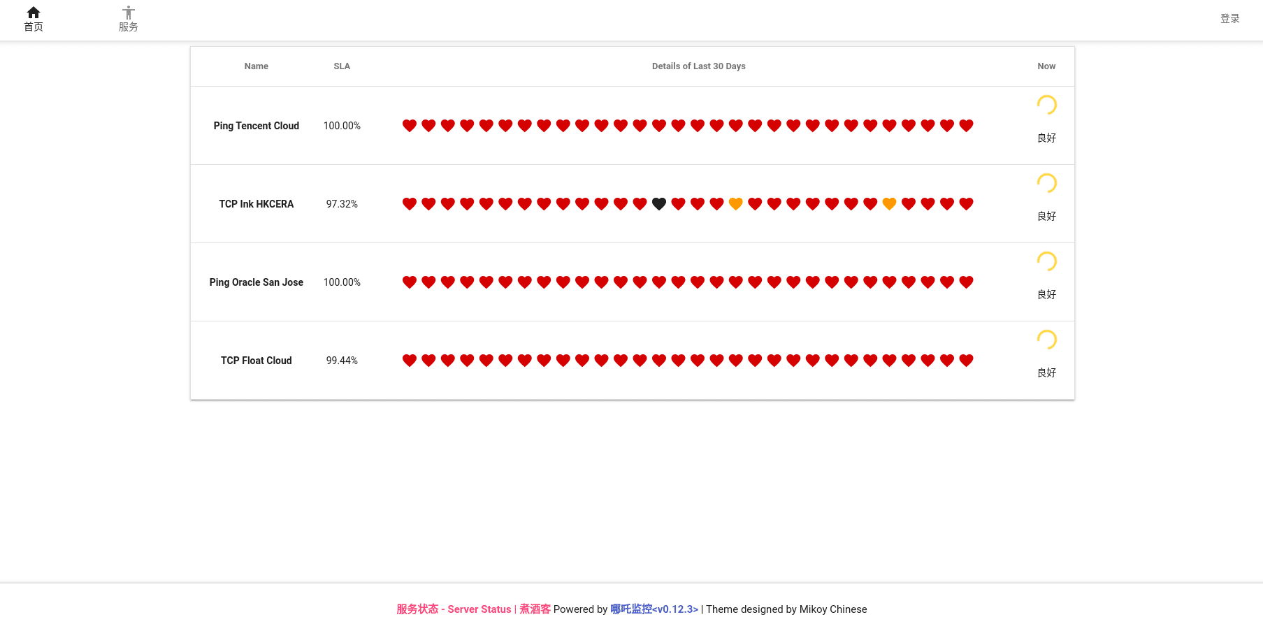Click status spinner for Ping Tencent Cloud

tap(1046, 105)
